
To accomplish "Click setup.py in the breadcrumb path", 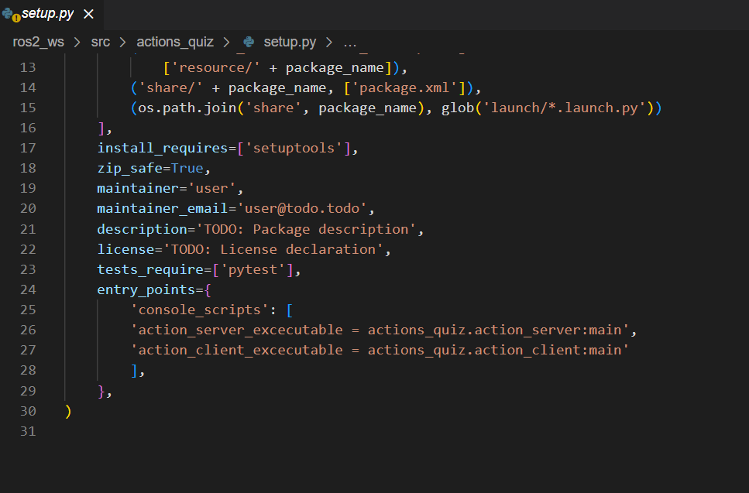I will 290,42.
